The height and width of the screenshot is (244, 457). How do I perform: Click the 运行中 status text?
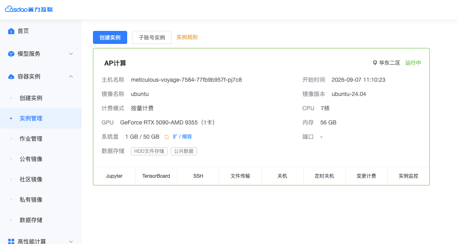click(413, 63)
